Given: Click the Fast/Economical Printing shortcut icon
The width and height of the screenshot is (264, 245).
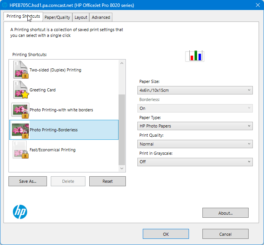Looking at the screenshot, I should pos(20,149).
